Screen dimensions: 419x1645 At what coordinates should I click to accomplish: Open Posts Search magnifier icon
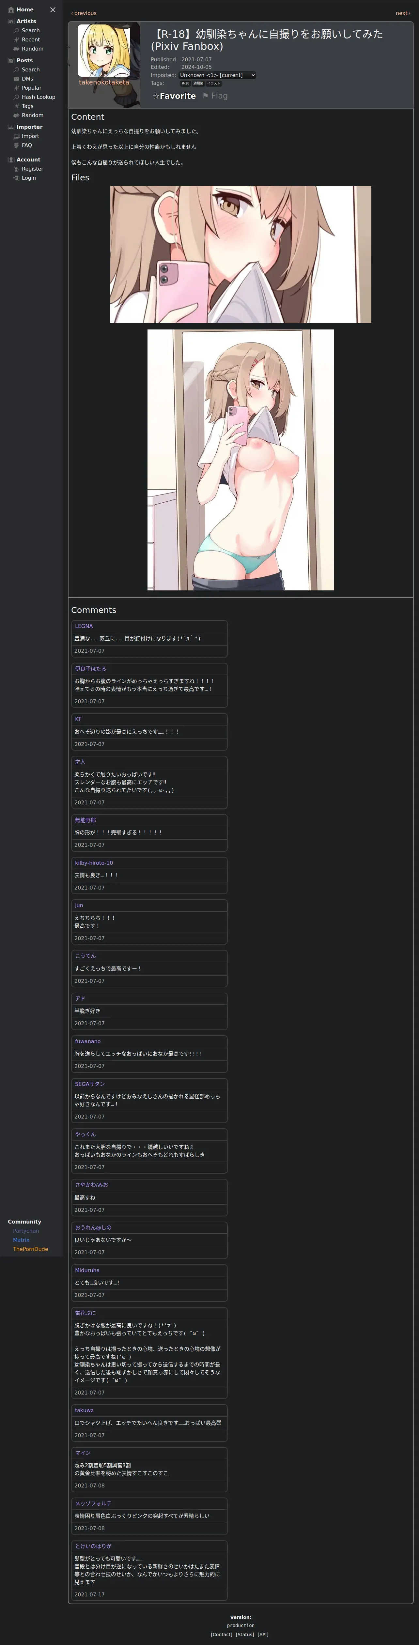click(x=17, y=69)
